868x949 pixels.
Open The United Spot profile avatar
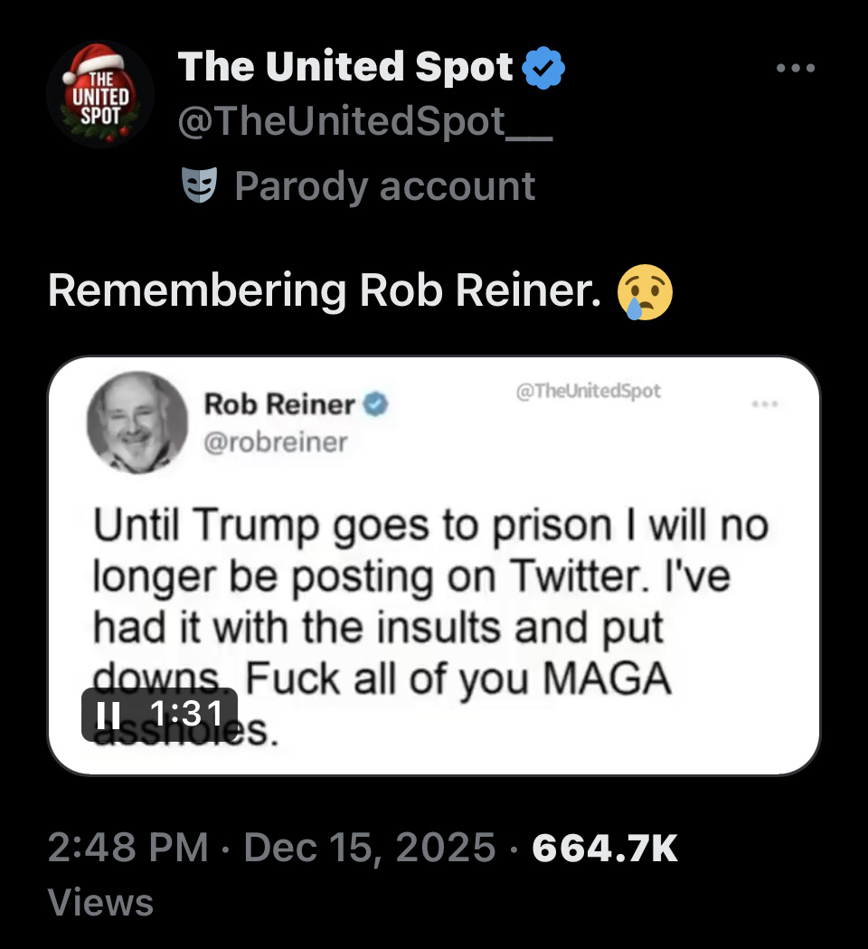coord(100,94)
